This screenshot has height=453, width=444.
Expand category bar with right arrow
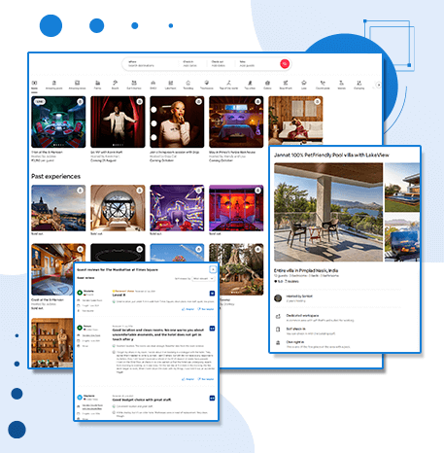click(378, 85)
